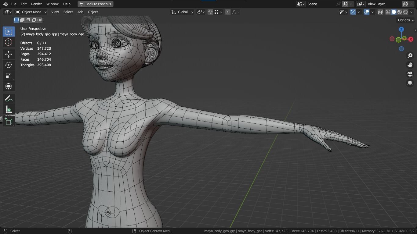Browse scenes with the scene icon
Viewport: 417px width, 234px height.
coord(301,4)
